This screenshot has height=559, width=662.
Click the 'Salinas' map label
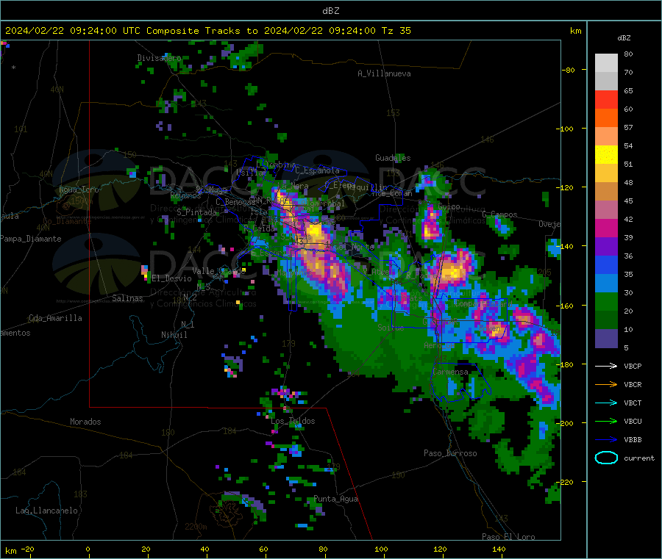click(127, 298)
